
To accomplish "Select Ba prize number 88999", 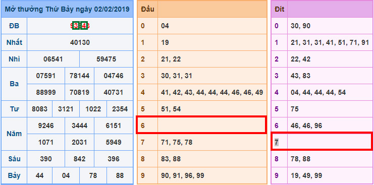I will pos(46,92).
